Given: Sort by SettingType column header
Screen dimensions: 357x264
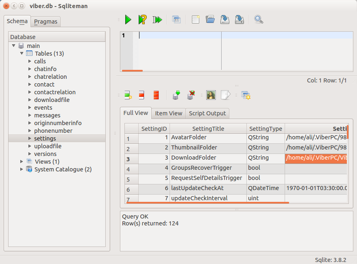Looking at the screenshot, I should (x=266, y=129).
